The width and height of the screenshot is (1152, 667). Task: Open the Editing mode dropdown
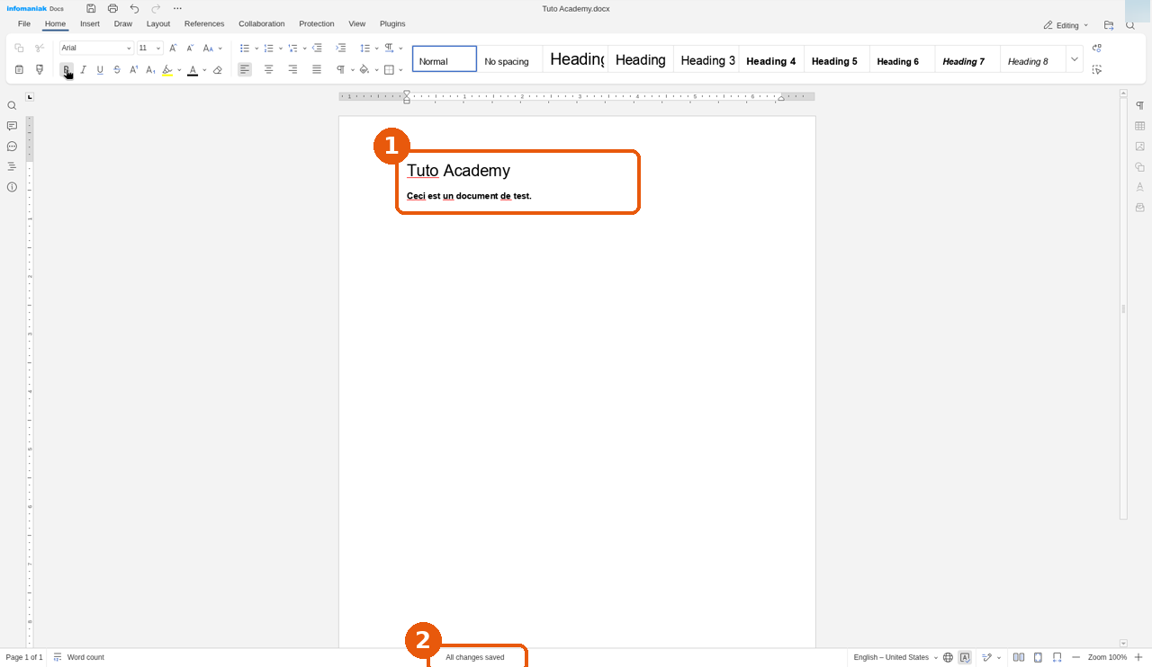1066,25
